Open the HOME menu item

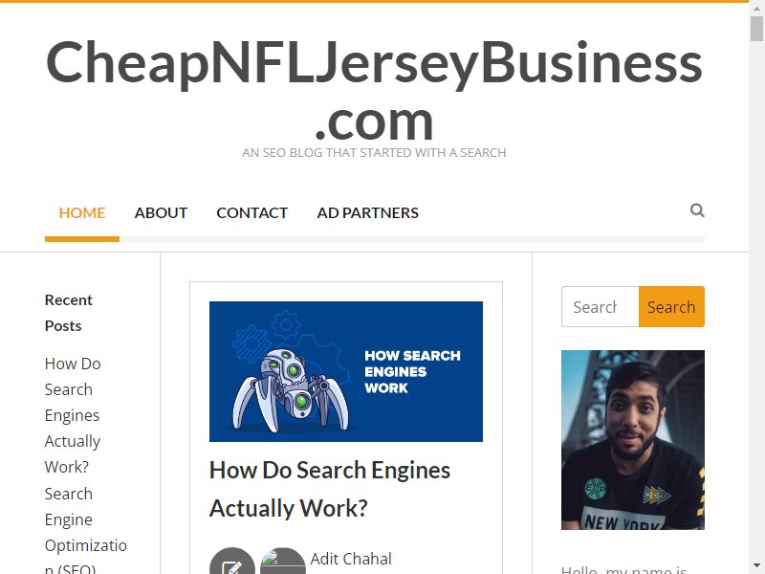(x=82, y=212)
